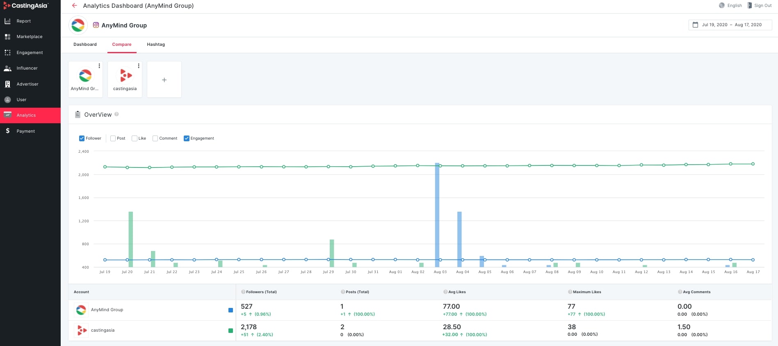Click the tall blue Aug 03 bar

[x=437, y=215]
